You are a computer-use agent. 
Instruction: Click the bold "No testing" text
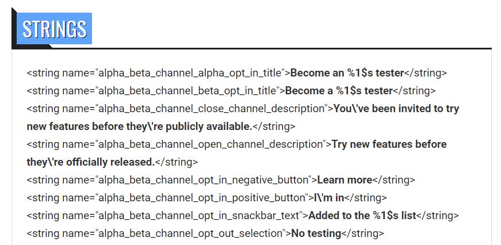(316, 233)
